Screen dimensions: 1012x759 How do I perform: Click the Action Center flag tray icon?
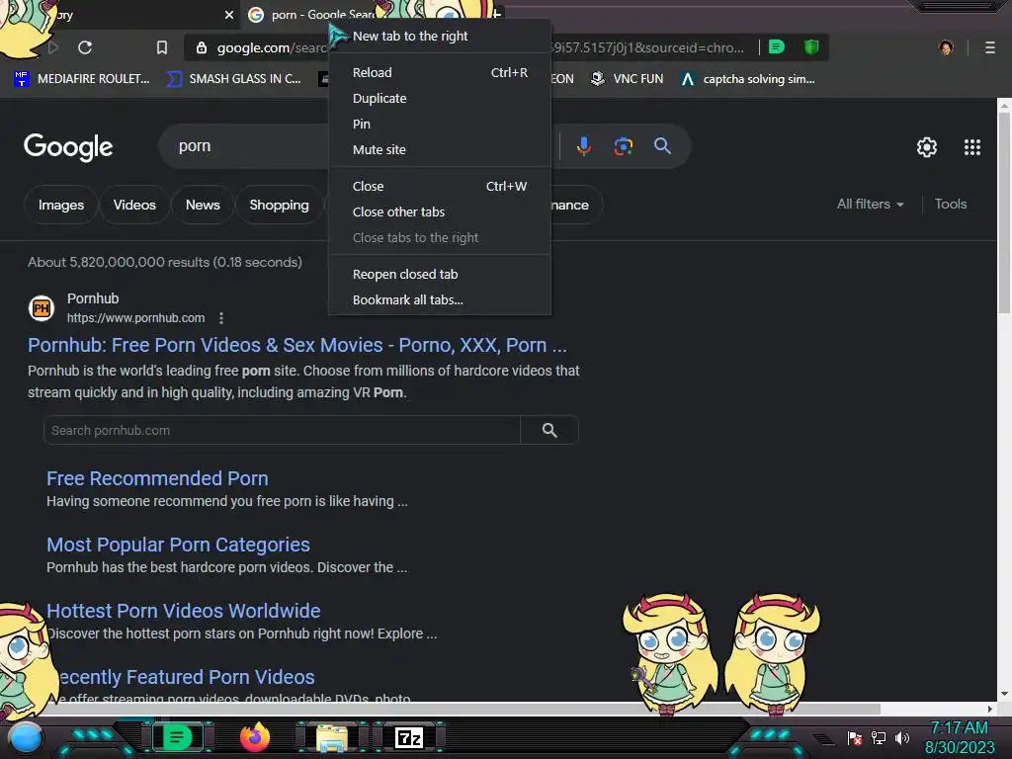pyautogui.click(x=855, y=737)
